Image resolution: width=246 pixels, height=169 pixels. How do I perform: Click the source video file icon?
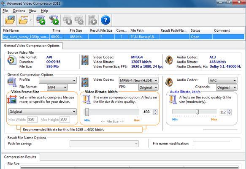(12, 60)
